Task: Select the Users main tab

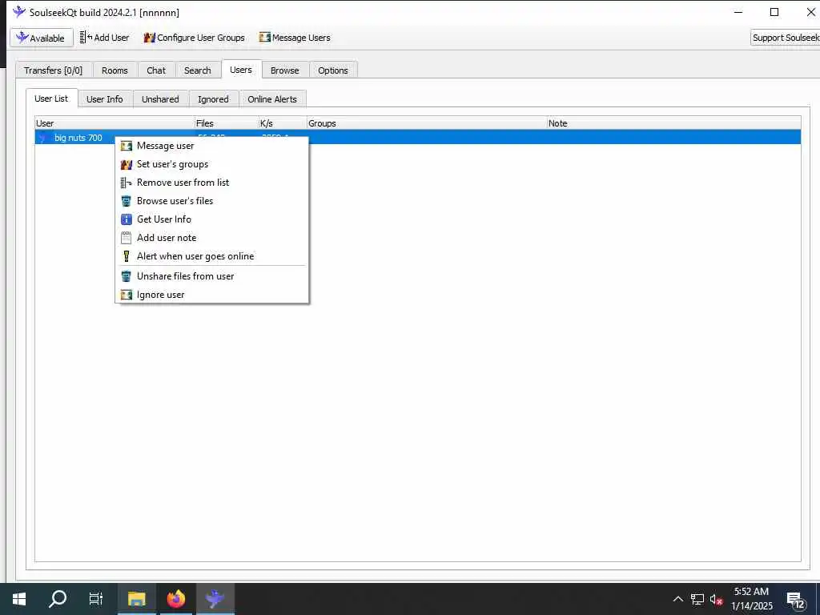Action: click(x=241, y=70)
